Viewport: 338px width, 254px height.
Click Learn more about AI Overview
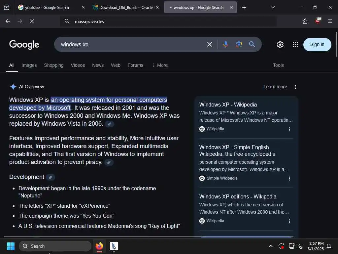coord(275,87)
